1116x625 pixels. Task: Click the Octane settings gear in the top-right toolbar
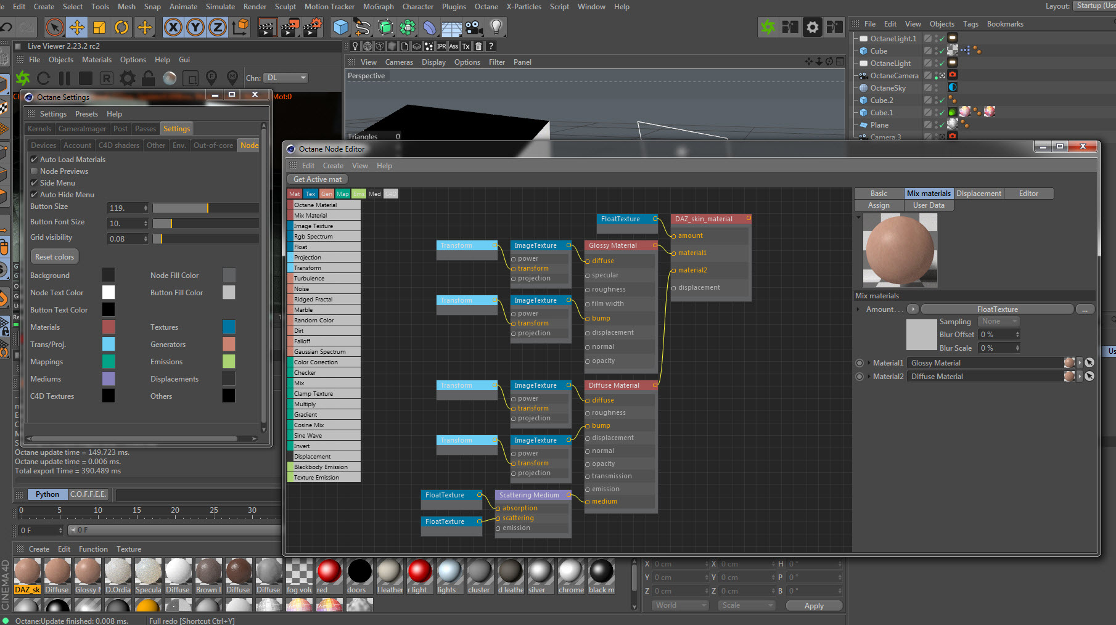813,27
